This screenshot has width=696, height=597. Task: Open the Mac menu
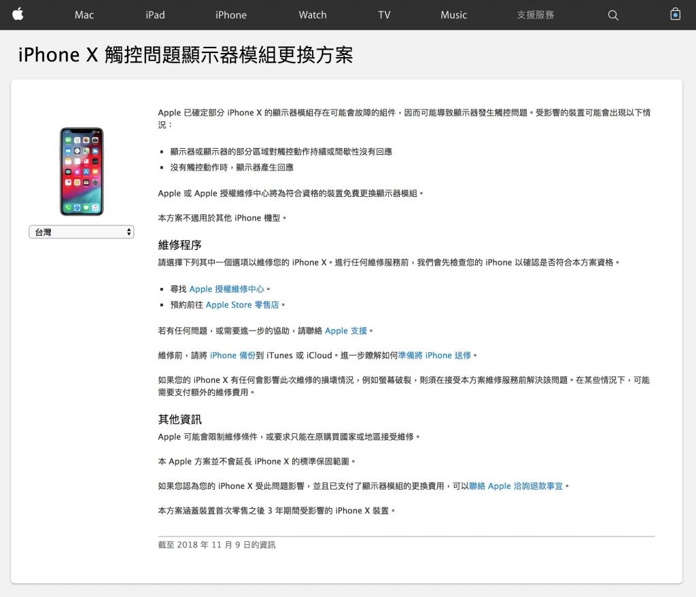coord(84,15)
